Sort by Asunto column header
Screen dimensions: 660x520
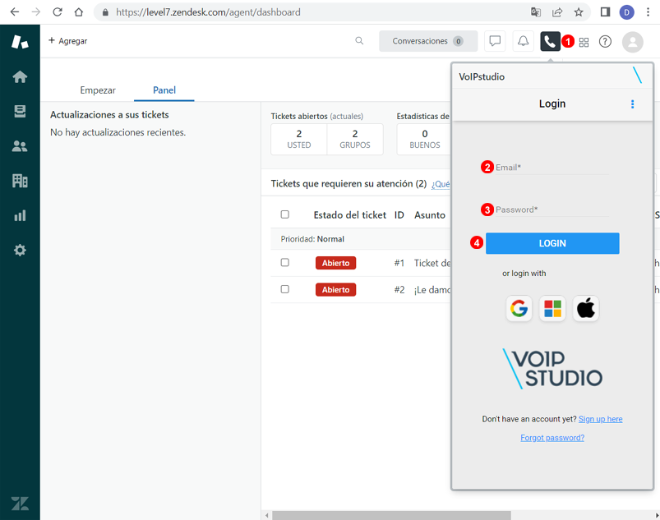coord(430,215)
